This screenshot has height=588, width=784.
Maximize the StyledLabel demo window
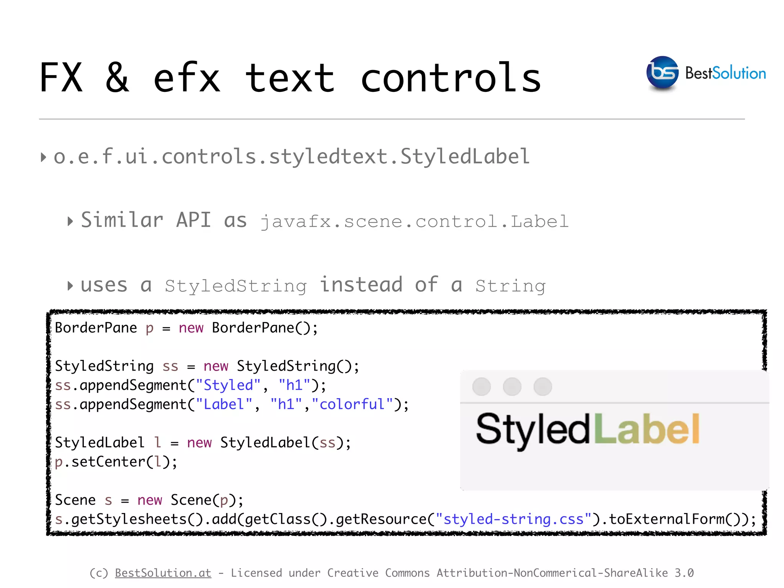[x=543, y=386]
